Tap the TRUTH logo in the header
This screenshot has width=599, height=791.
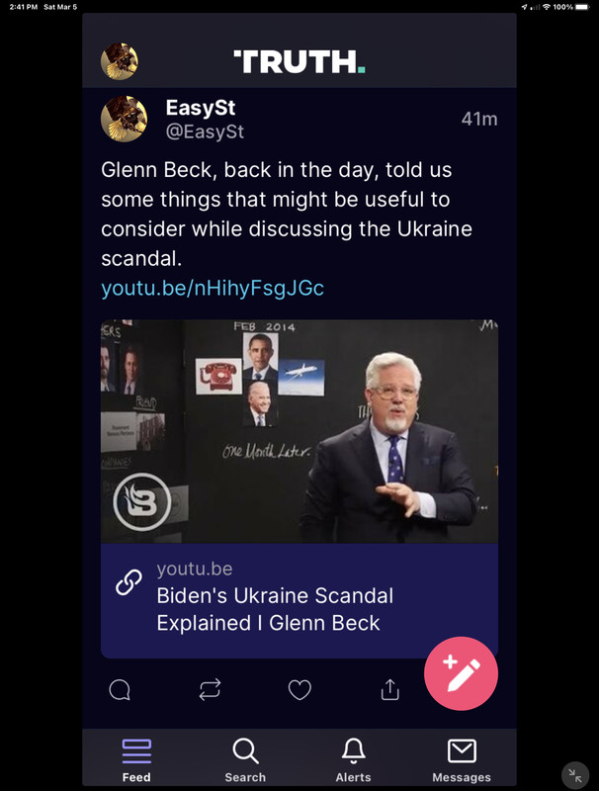pos(299,61)
